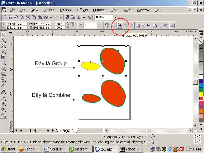Click the width field showing 175.107 mm
This screenshot has height=153, width=204.
click(x=42, y=24)
